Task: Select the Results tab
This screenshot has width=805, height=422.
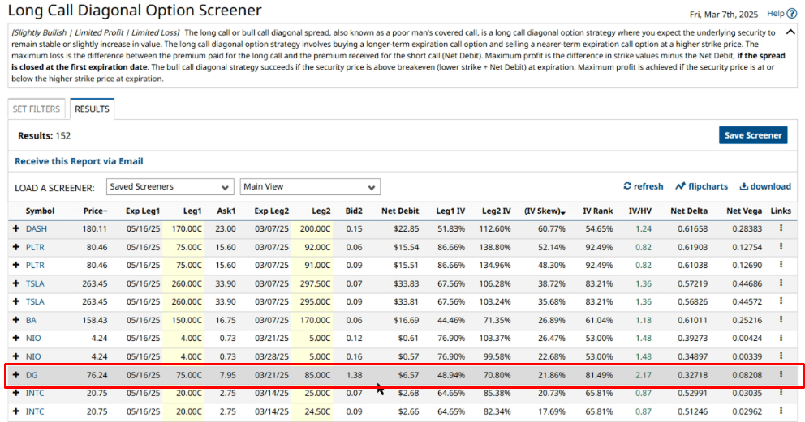Action: [92, 109]
